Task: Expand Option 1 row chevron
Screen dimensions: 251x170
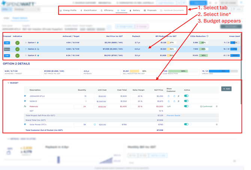Action: 26,43
